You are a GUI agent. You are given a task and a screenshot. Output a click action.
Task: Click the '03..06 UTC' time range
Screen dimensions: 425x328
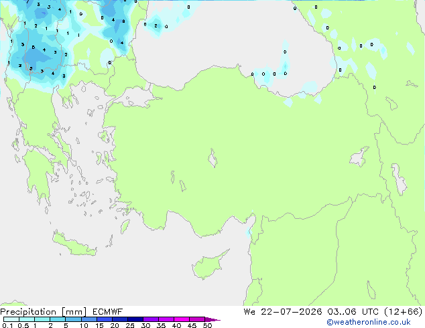[353, 312]
